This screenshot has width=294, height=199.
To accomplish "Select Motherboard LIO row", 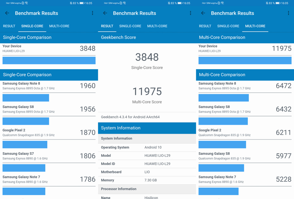I will 147,172.
